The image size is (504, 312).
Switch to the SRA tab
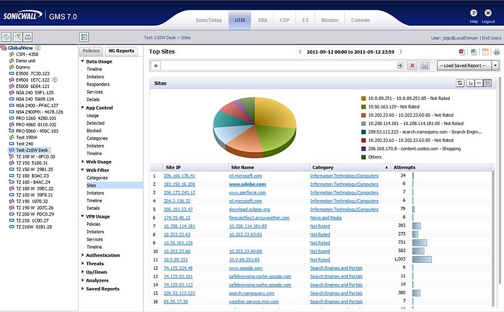(262, 20)
